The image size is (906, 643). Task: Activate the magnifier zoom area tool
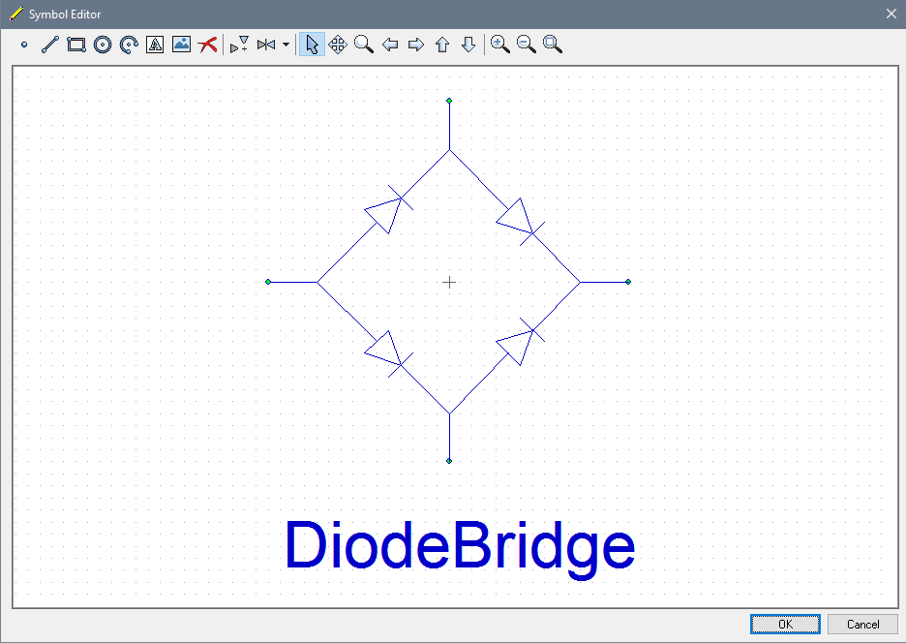pyautogui.click(x=364, y=45)
